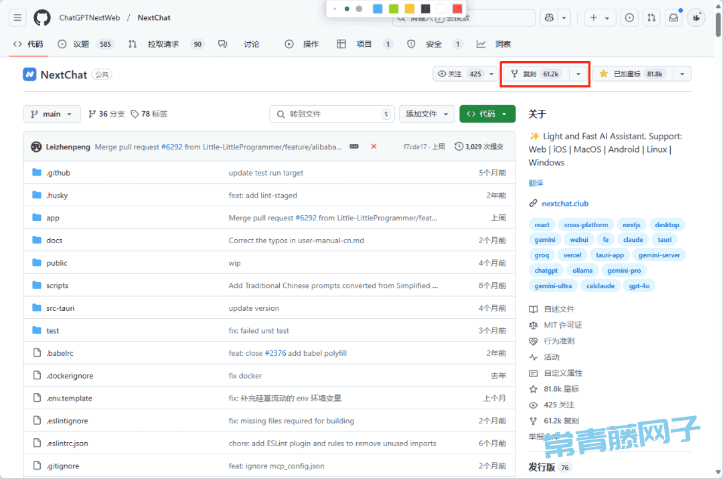Click the .env.template file icon

[37, 398]
